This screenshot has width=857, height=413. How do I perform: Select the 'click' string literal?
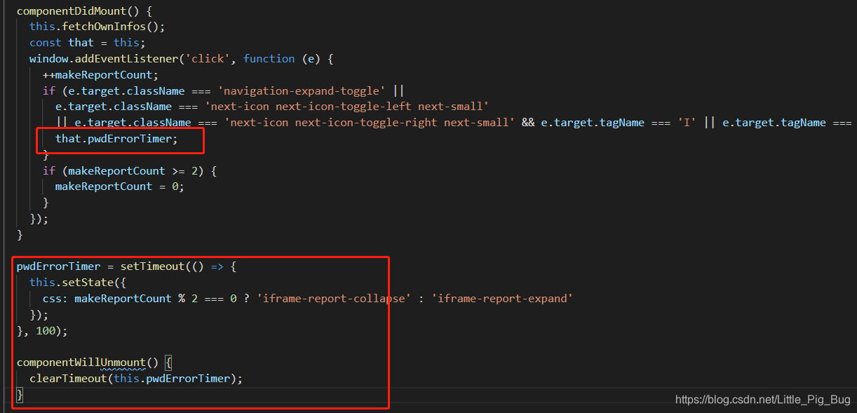pos(208,59)
